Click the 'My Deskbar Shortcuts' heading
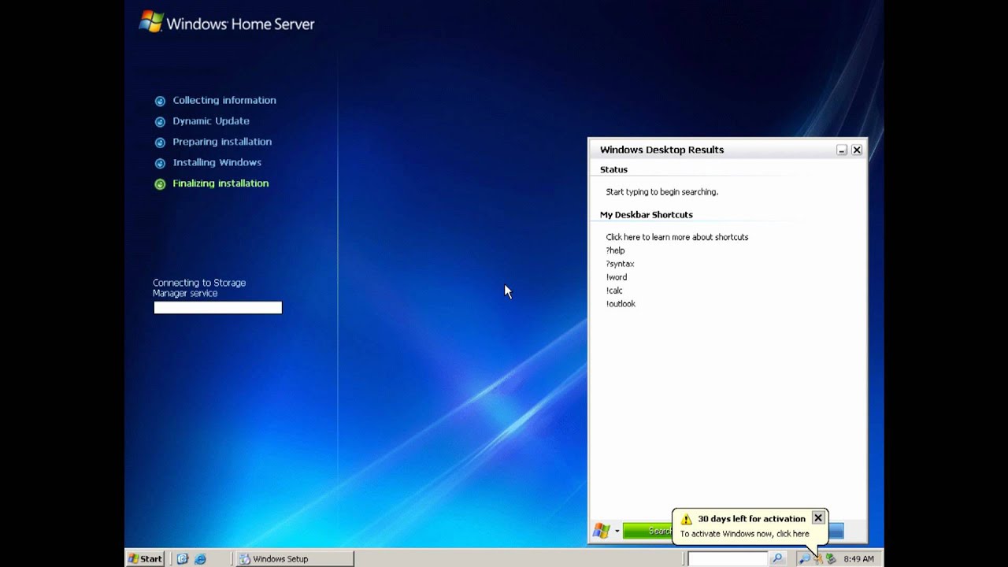The image size is (1008, 567). tap(647, 214)
